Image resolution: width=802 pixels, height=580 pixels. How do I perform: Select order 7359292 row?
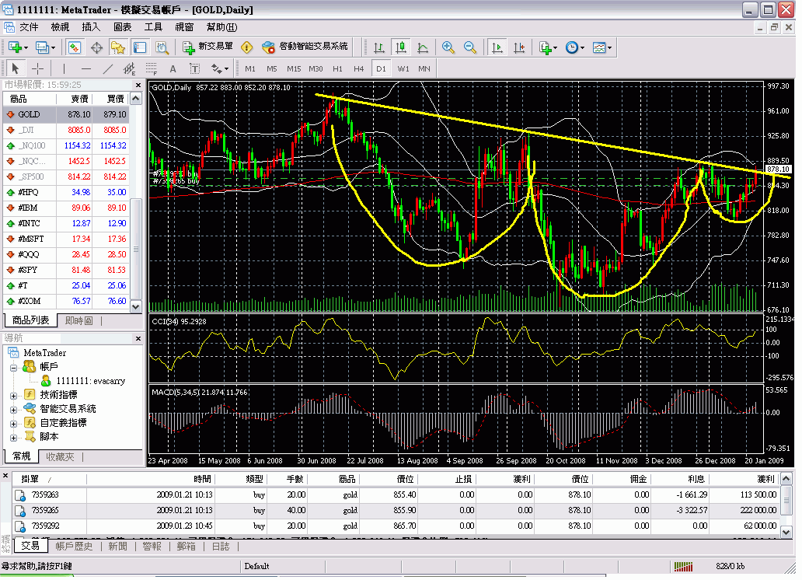pos(396,526)
